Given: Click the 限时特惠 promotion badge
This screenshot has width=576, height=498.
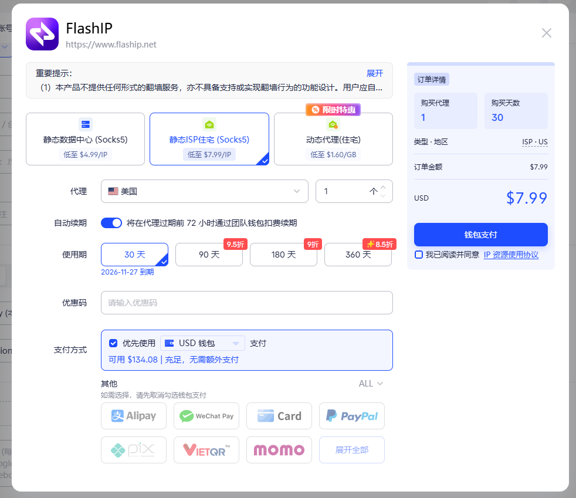Looking at the screenshot, I should [x=333, y=110].
